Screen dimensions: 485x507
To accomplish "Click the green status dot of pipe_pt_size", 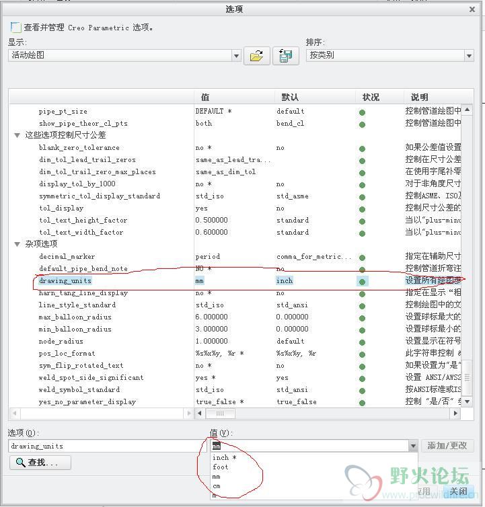I will (x=363, y=112).
